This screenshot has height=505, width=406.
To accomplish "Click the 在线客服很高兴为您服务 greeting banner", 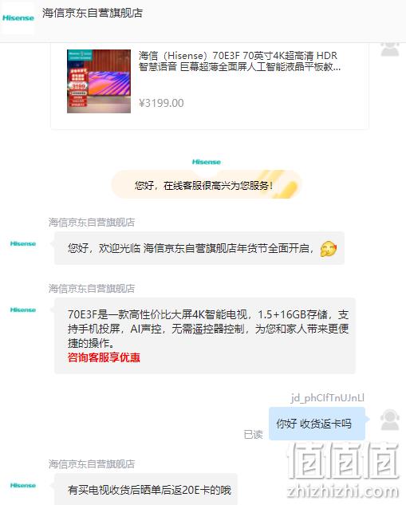I will coord(207,184).
